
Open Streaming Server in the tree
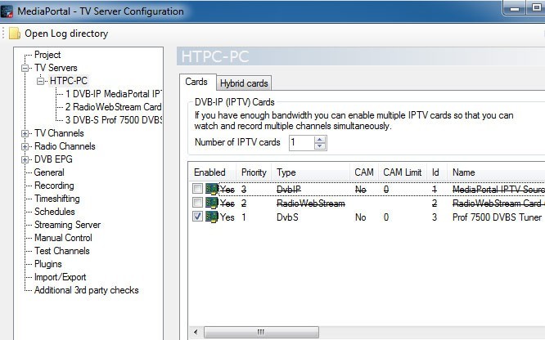point(67,225)
